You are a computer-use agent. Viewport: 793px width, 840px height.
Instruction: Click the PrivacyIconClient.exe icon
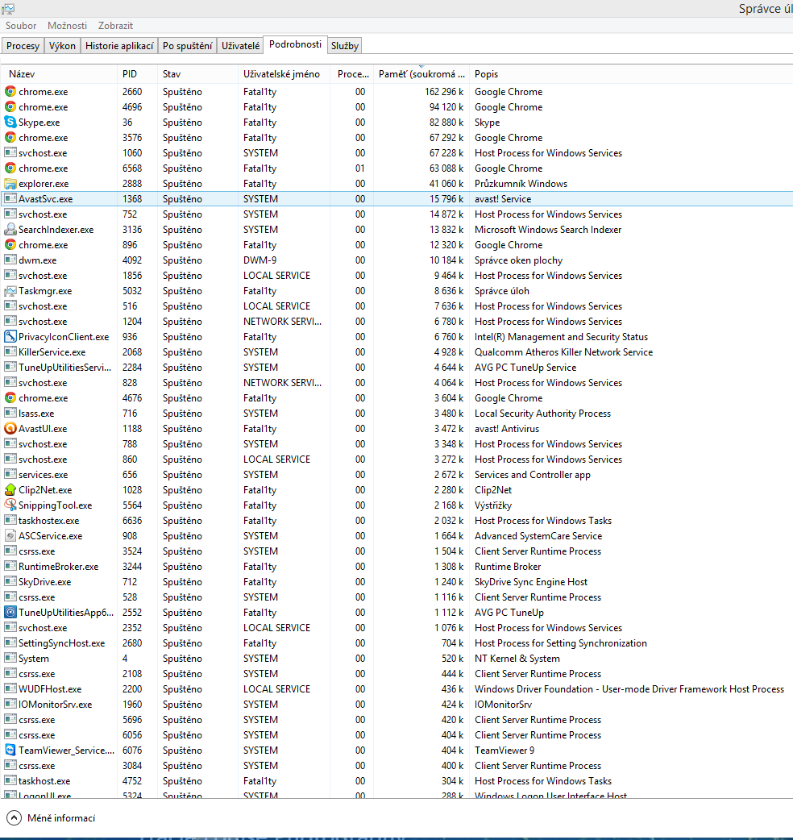[10, 337]
